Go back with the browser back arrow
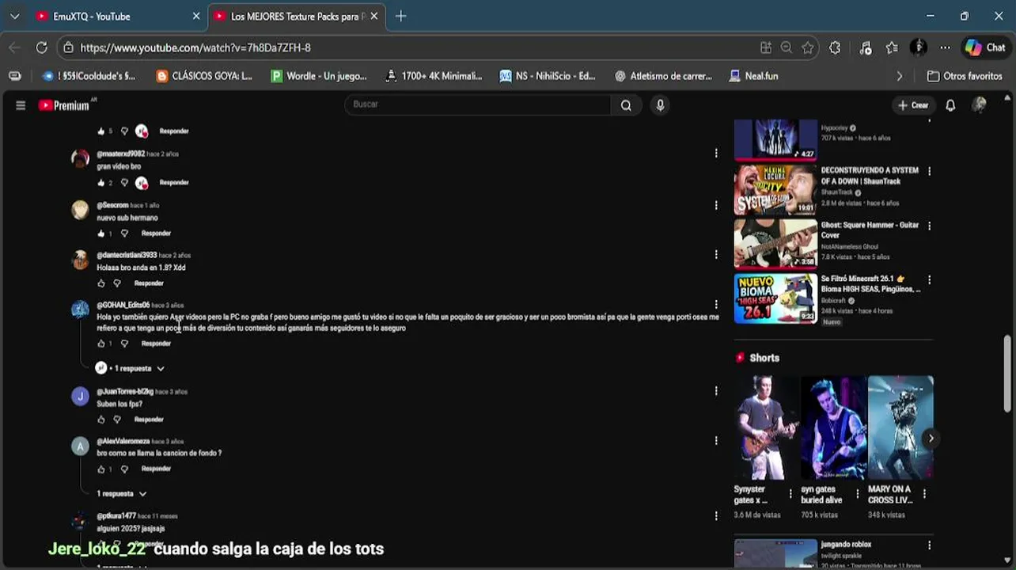Screen dimensions: 1016x570 tap(15, 47)
